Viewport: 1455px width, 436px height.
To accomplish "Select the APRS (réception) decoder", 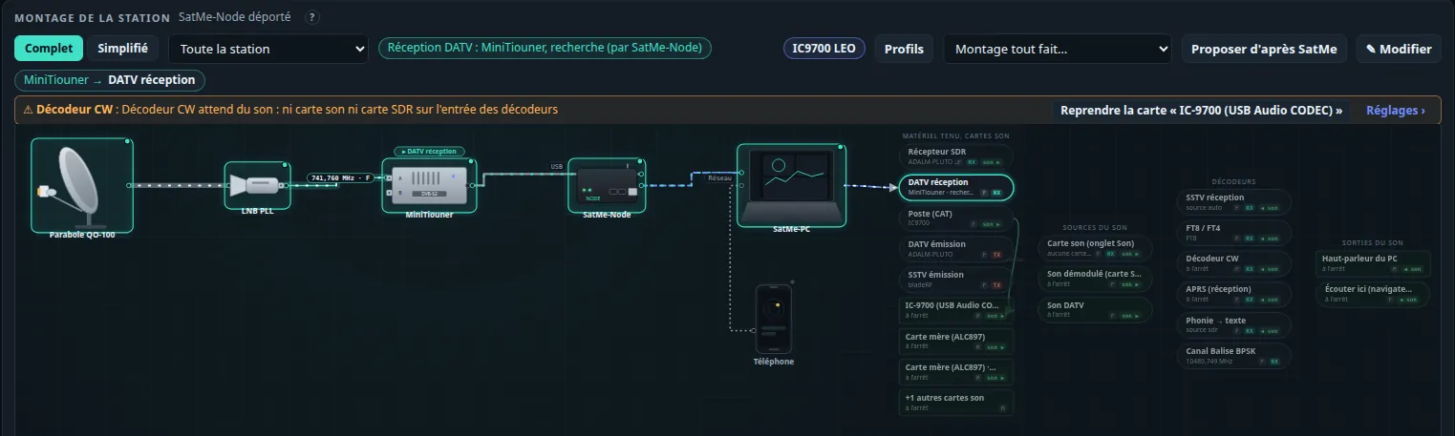I will click(1235, 294).
